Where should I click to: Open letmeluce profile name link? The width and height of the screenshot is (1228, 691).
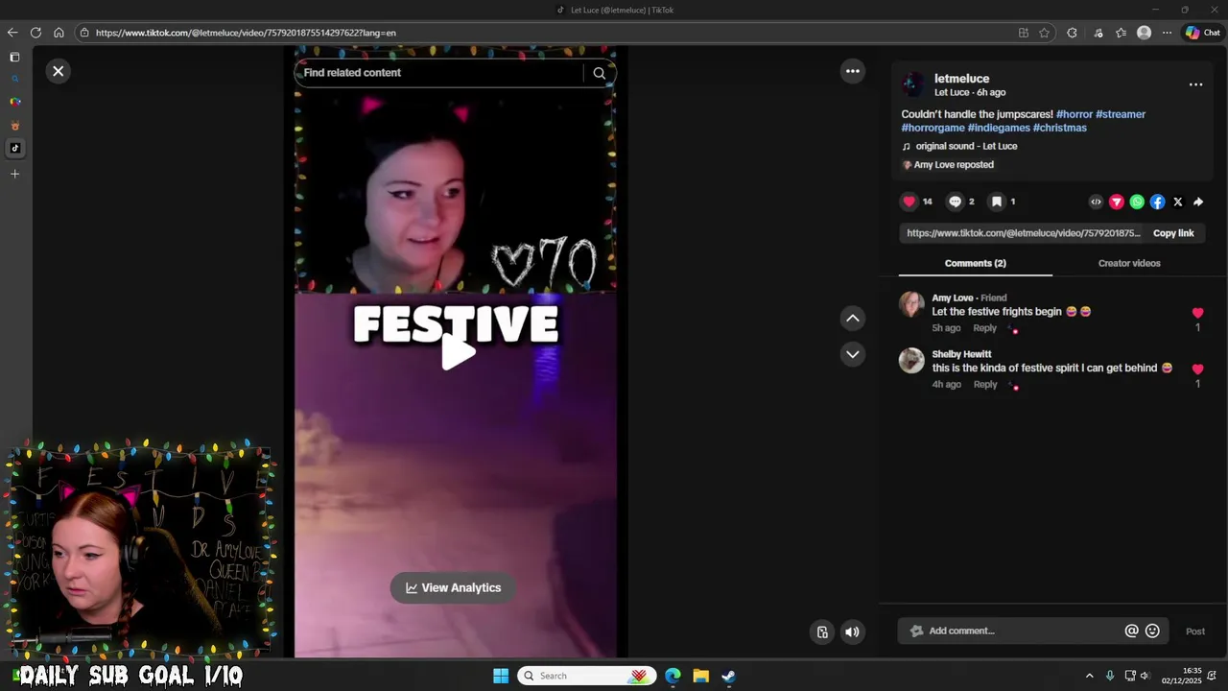(x=961, y=79)
